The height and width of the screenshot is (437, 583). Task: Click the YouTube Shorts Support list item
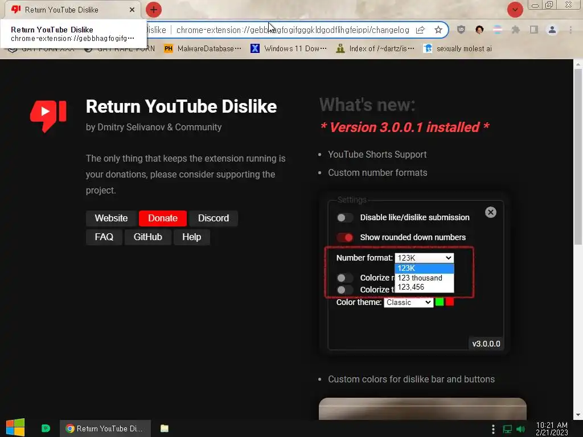coord(377,155)
